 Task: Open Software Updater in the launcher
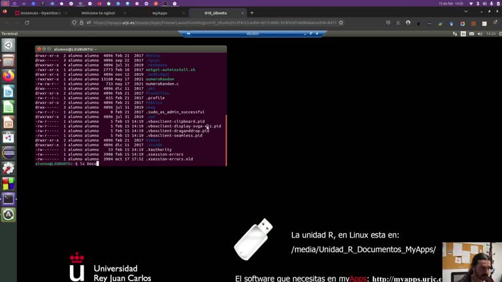click(8, 215)
